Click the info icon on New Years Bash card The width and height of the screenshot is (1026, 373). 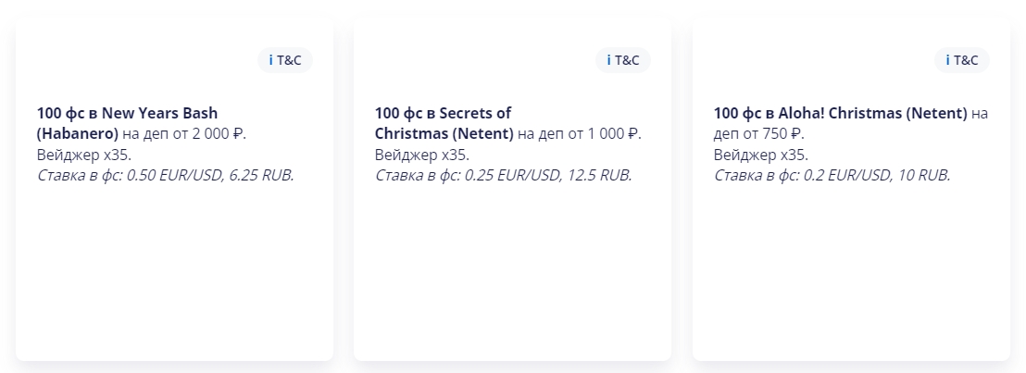(x=271, y=60)
